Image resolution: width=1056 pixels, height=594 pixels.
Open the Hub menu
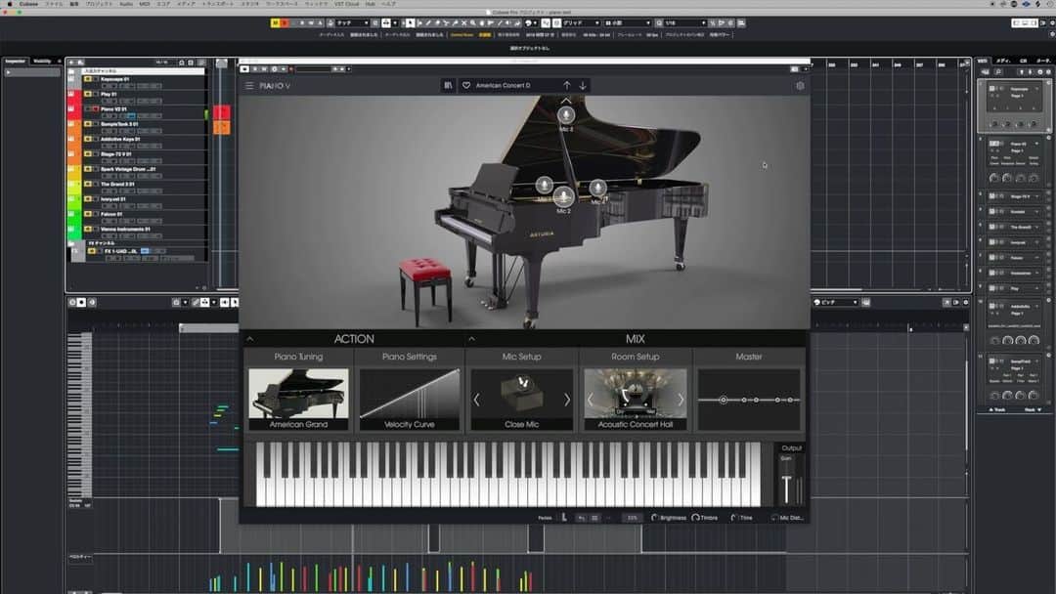370,4
